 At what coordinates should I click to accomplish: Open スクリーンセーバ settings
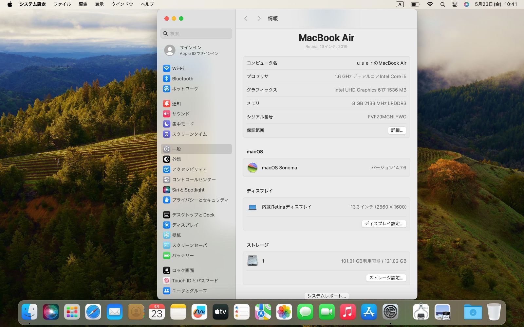(x=196, y=245)
